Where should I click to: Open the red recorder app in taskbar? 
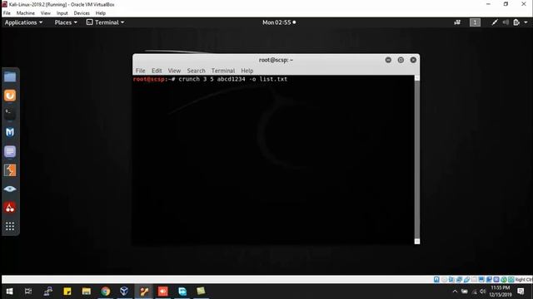163,292
